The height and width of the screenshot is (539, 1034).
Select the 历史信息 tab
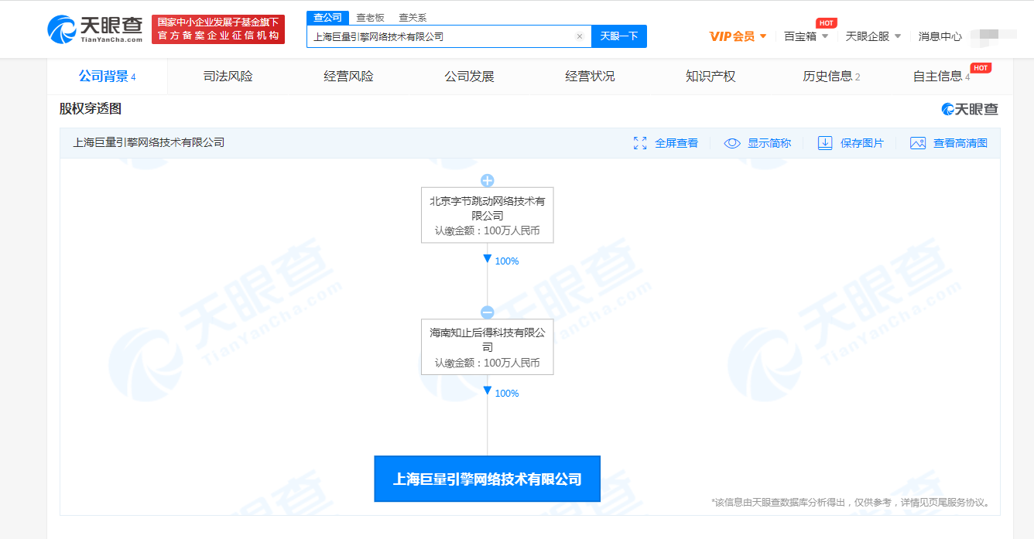[x=831, y=77]
